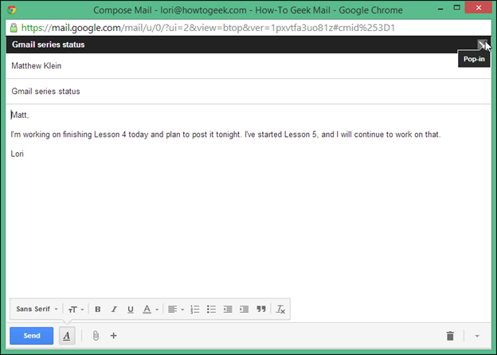Click the message body text area
497x355 pixels.
248,200
